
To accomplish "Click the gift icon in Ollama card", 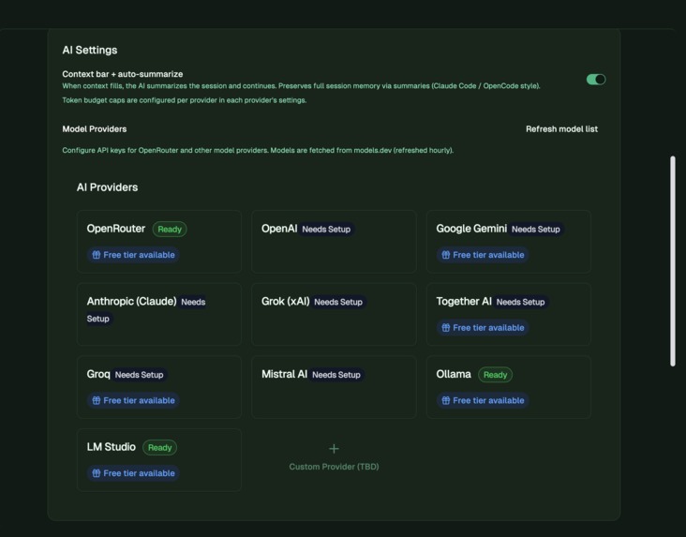I will 446,400.
